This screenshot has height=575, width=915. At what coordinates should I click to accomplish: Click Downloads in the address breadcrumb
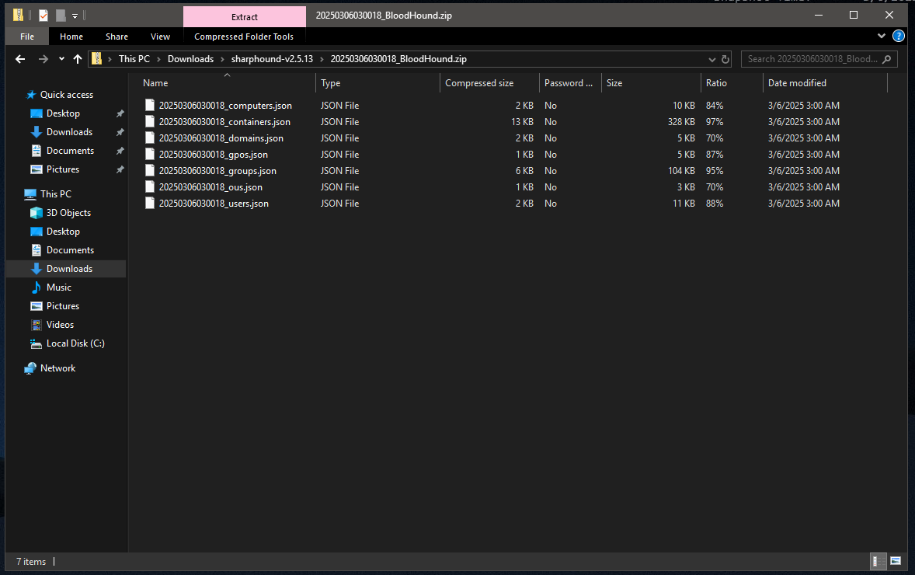[x=191, y=59]
